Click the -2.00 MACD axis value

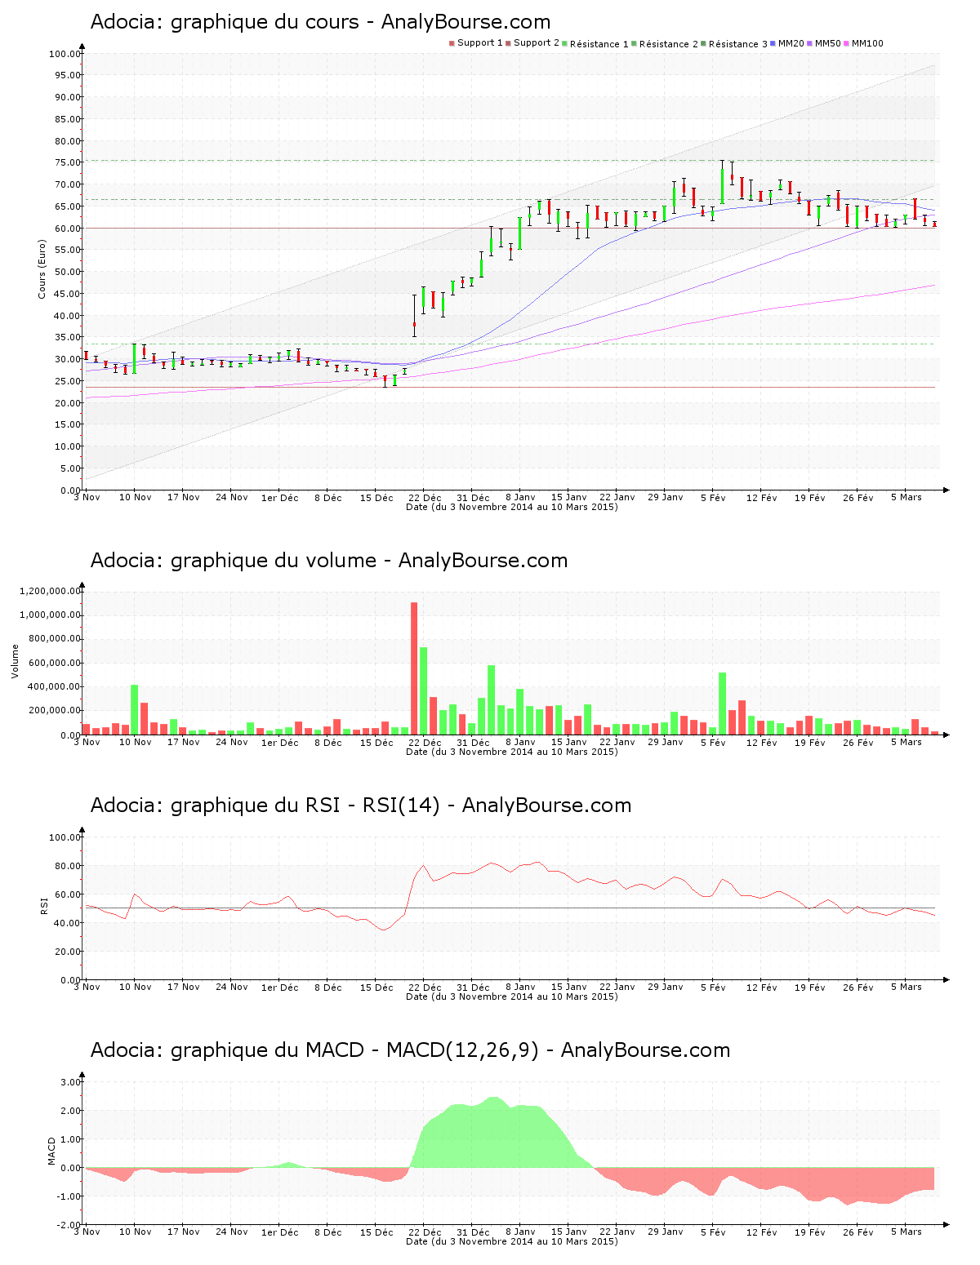(x=69, y=1225)
